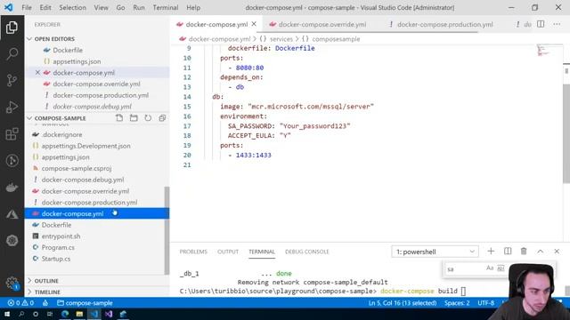Split the editor to the right

click(x=541, y=24)
